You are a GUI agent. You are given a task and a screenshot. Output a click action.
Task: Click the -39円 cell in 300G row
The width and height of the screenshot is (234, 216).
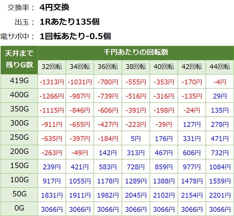(164, 125)
